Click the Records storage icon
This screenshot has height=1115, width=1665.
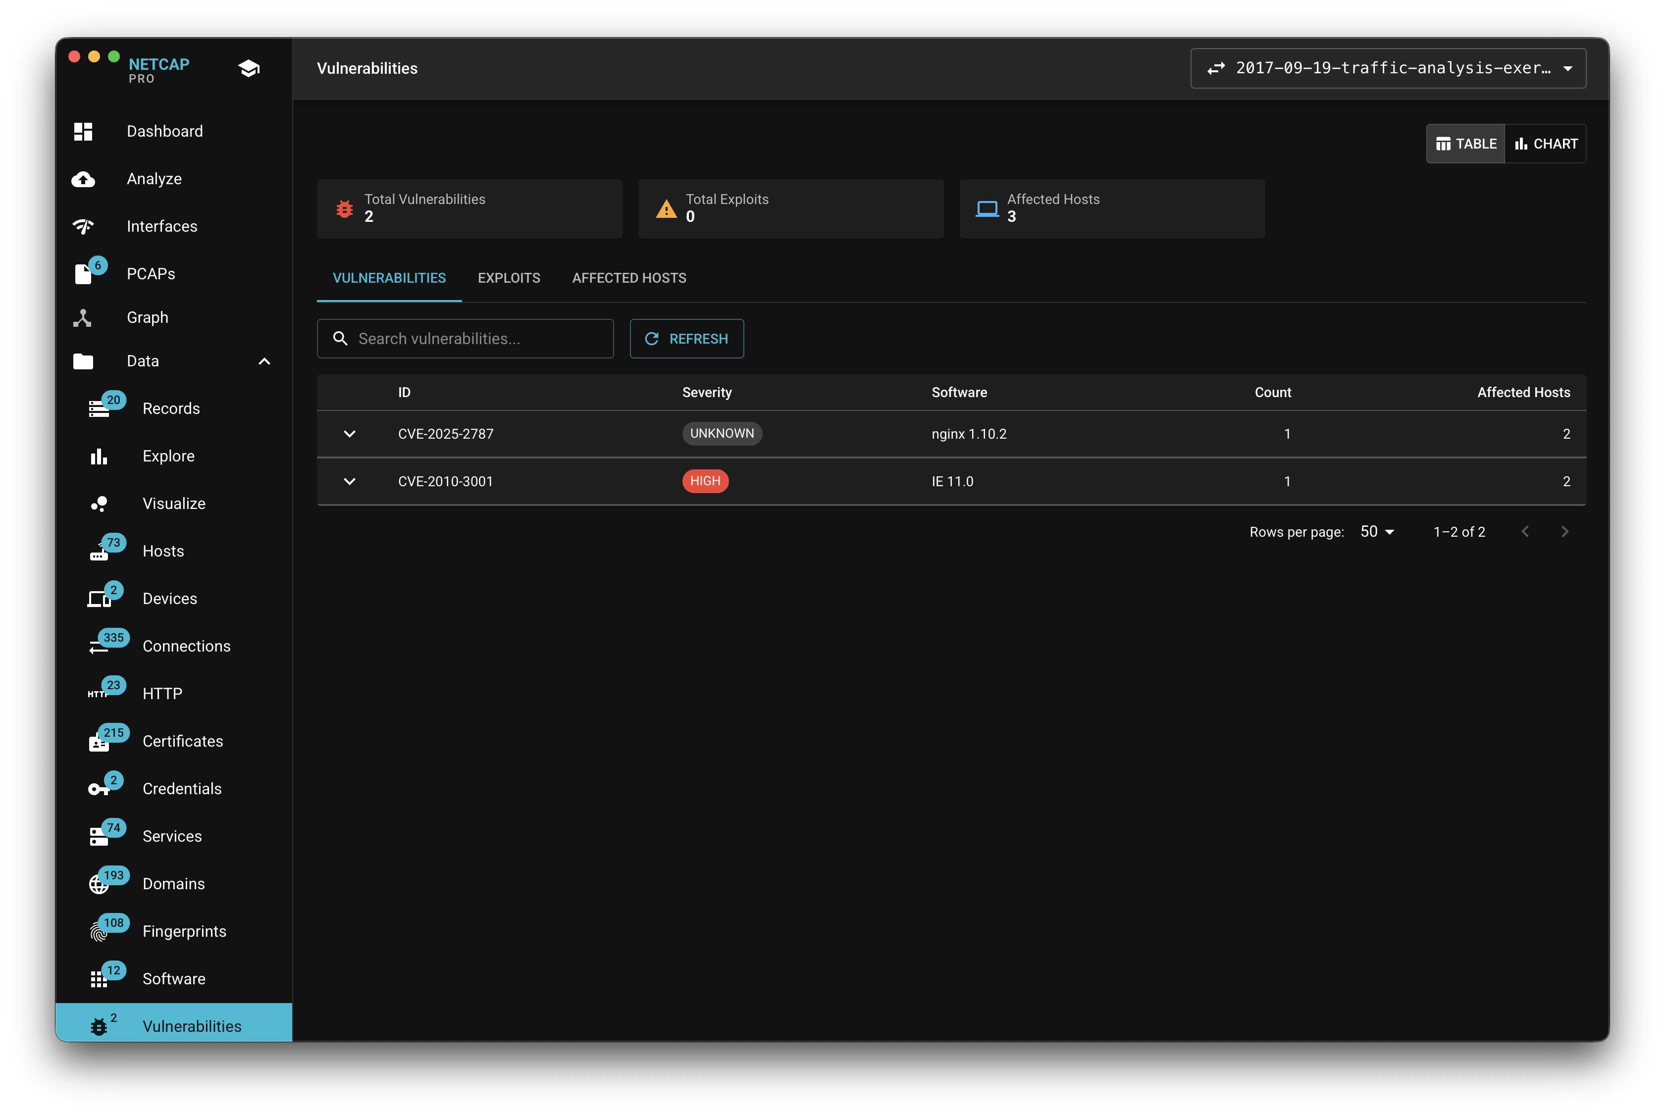tap(99, 409)
